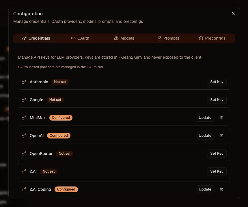Click the 'OAuth-based providers are managed' note
This screenshot has width=248, height=207.
pos(61,67)
